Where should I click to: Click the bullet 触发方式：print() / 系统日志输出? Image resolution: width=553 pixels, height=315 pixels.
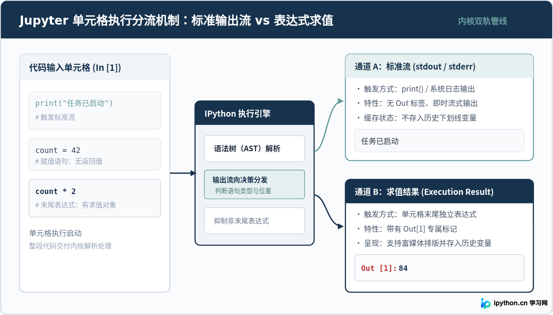[x=416, y=89]
